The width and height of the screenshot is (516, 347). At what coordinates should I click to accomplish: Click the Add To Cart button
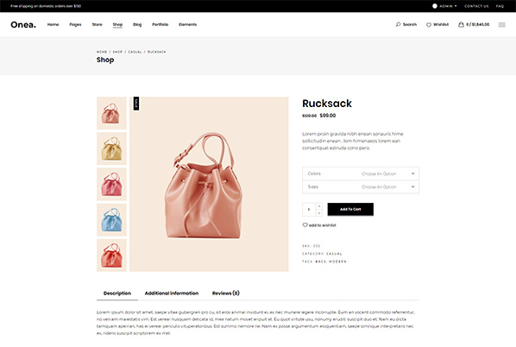pos(350,210)
